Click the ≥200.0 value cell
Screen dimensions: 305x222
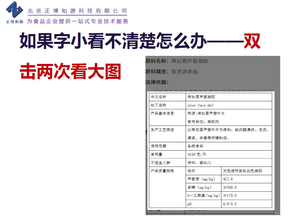pos(246,187)
